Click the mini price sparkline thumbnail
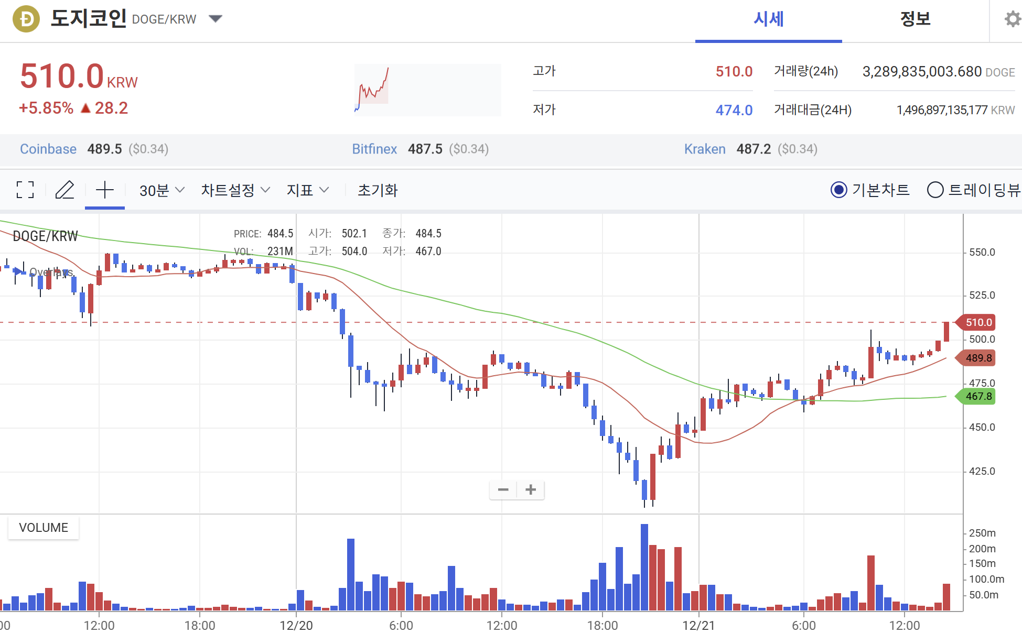This screenshot has height=633, width=1022. click(x=427, y=90)
